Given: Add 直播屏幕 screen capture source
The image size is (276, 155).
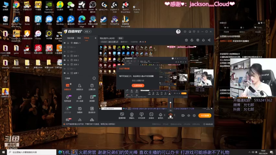Looking at the screenshot, I should [122, 116].
